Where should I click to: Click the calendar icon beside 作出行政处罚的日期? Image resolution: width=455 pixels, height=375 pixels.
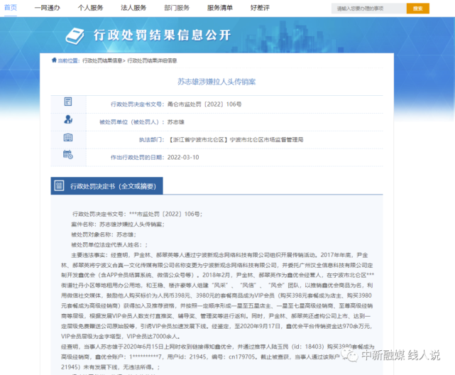(x=68, y=154)
